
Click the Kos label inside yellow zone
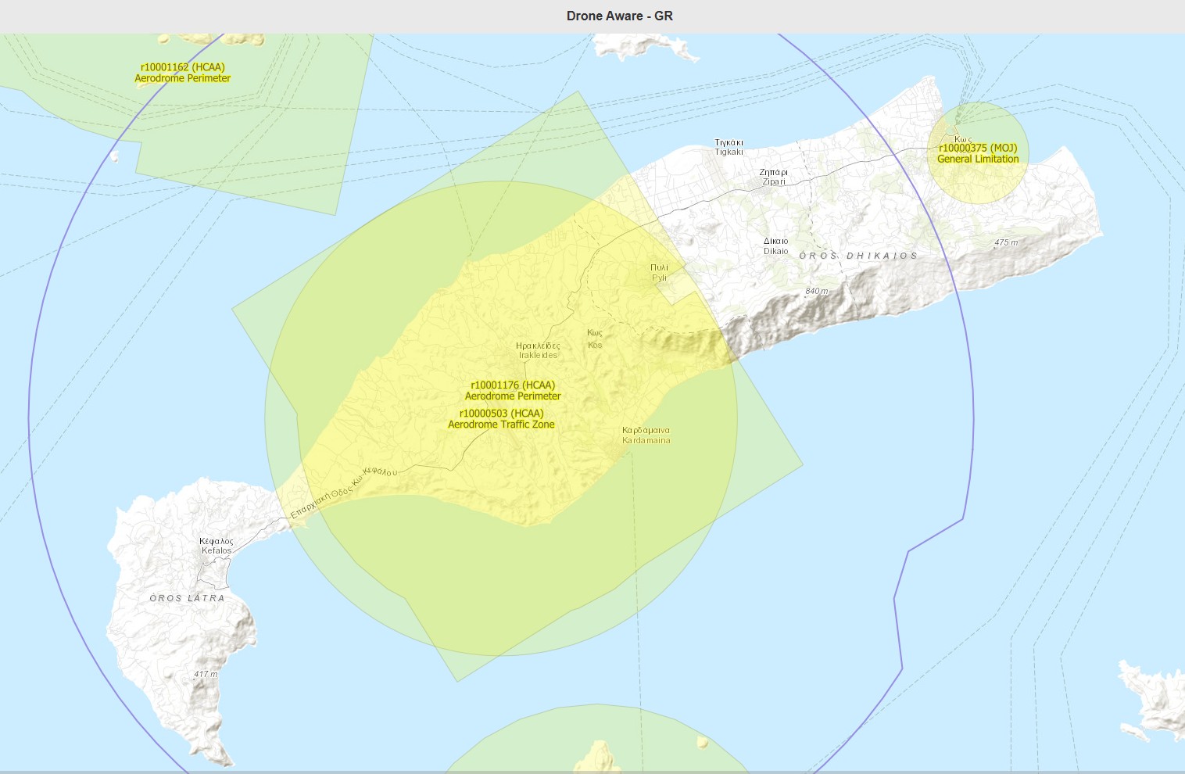(x=595, y=339)
